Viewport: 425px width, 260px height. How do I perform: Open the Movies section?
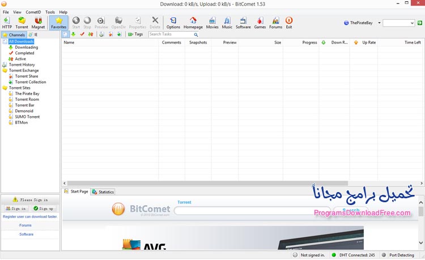click(x=212, y=23)
